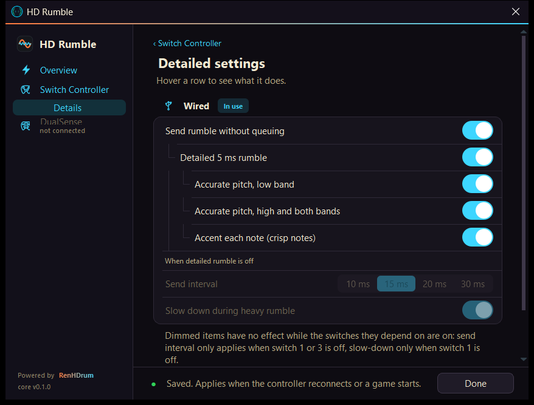534x405 pixels.
Task: Go back via Switch Controller breadcrumb link
Action: [187, 44]
